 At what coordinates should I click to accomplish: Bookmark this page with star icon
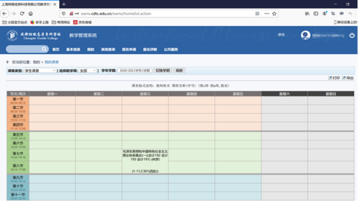275,13
